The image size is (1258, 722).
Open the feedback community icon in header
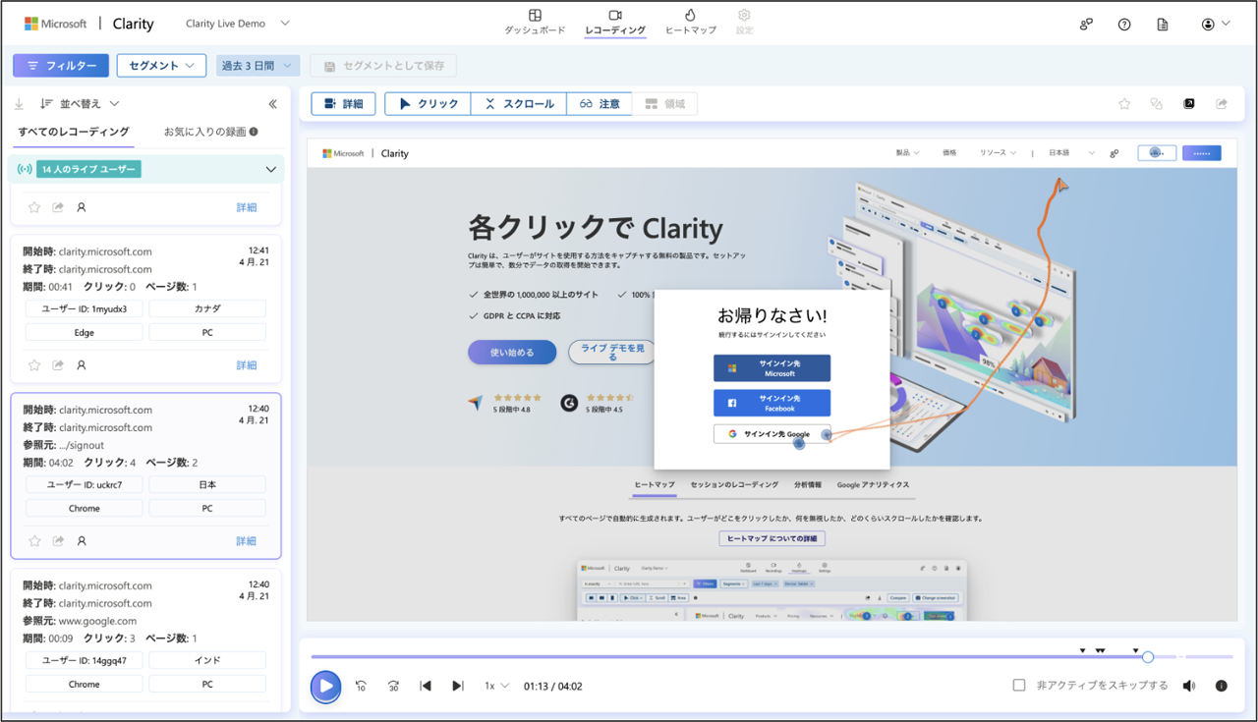point(1086,25)
